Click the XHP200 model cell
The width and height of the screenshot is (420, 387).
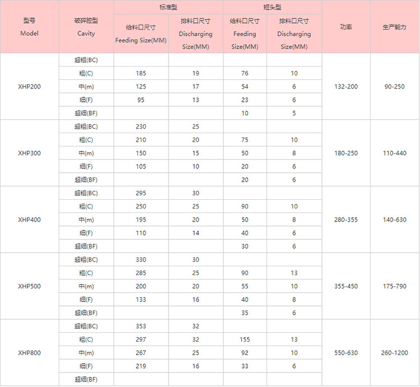click(29, 87)
